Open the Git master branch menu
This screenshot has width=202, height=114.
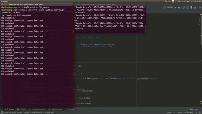point(188,113)
